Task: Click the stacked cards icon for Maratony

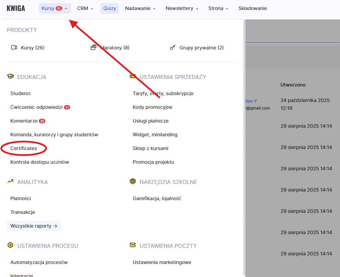Action: click(x=94, y=48)
